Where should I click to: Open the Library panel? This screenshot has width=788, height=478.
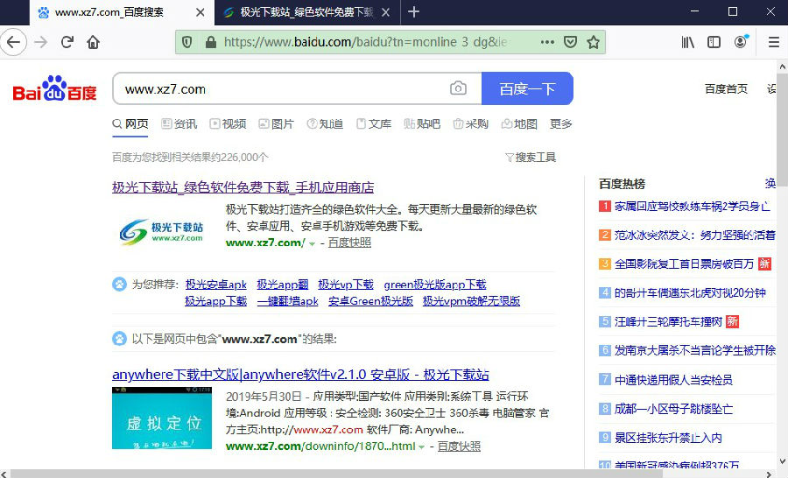(688, 42)
